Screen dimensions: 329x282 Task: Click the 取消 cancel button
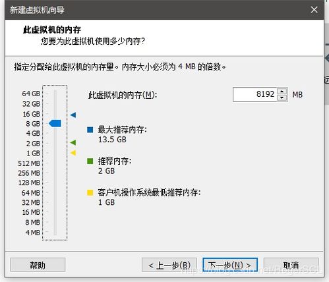tap(291, 265)
